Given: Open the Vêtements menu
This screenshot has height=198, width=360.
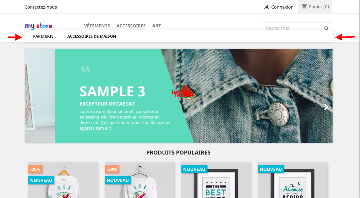Looking at the screenshot, I should (x=97, y=26).
